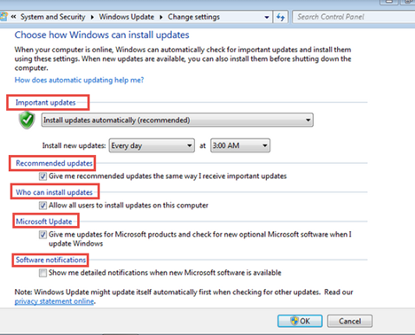Viewport: 415px width, 335px height.
Task: Expand the address bar history dropdown arrow
Action: (267, 17)
